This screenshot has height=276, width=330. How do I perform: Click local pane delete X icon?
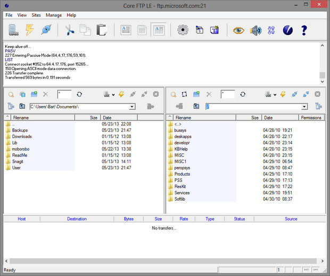point(45,94)
